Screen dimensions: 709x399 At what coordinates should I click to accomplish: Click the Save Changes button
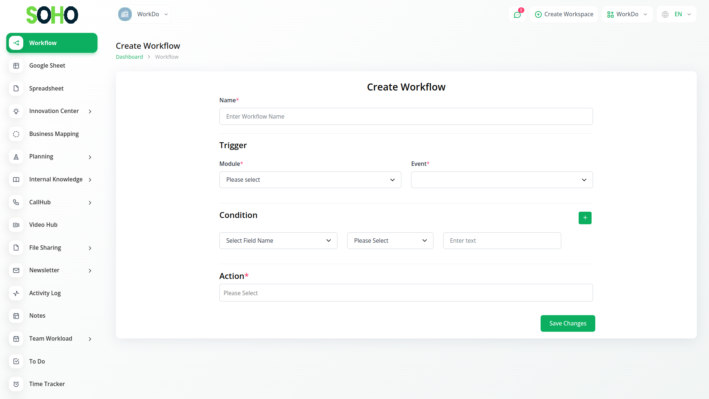(568, 324)
